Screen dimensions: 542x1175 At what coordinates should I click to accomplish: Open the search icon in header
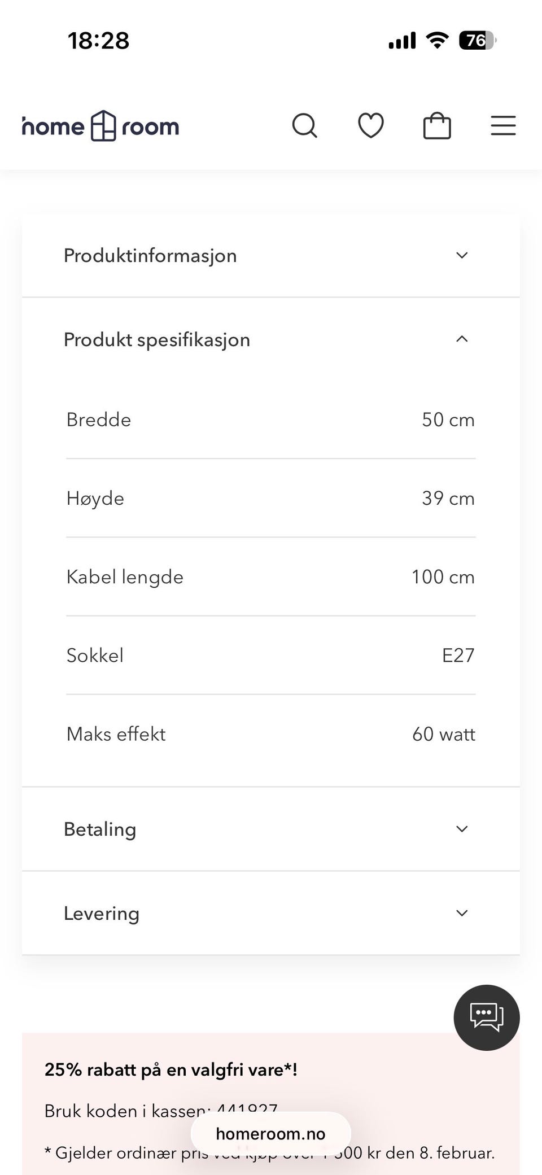304,125
